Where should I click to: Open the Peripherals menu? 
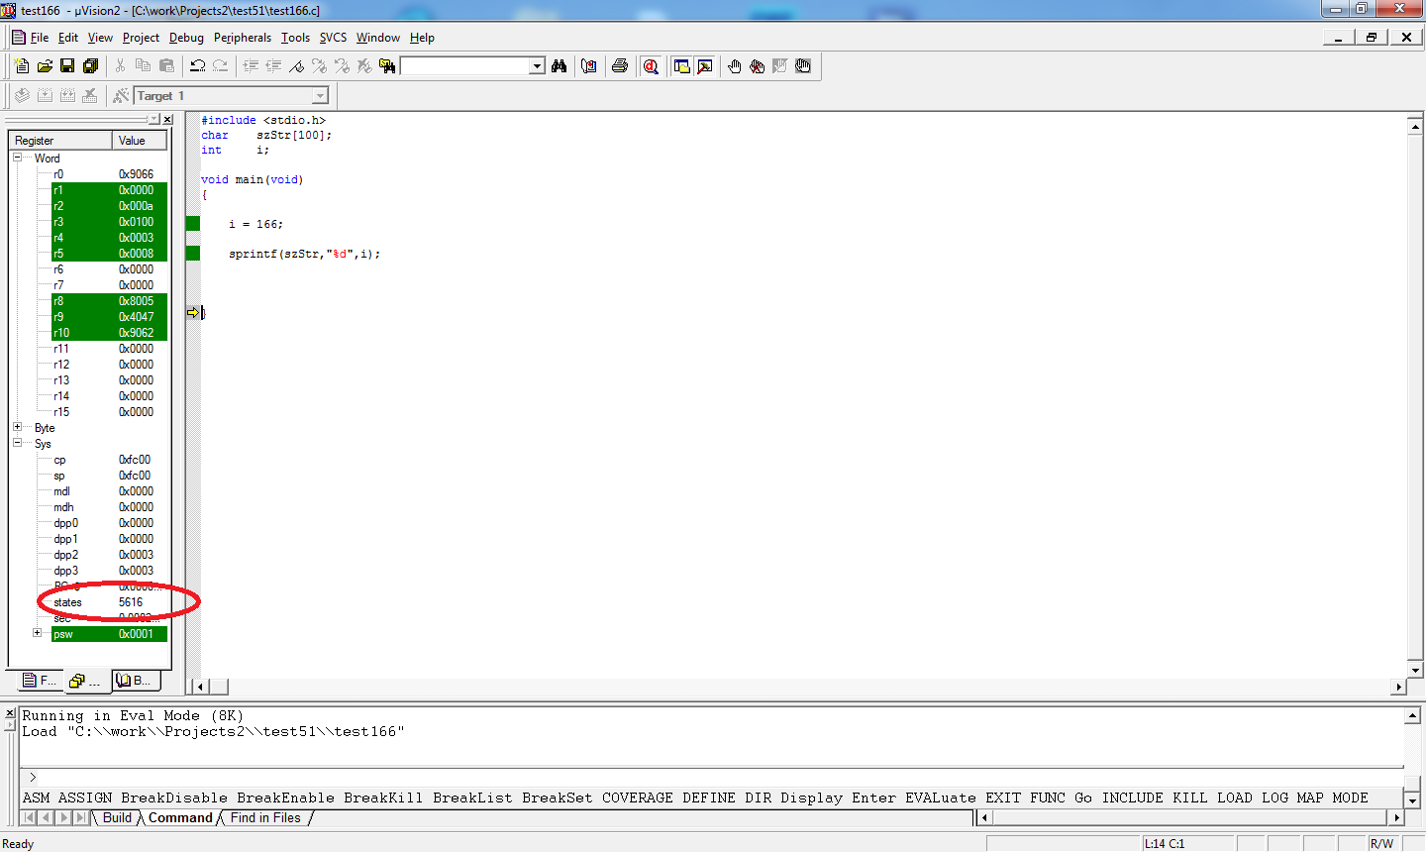click(x=243, y=38)
